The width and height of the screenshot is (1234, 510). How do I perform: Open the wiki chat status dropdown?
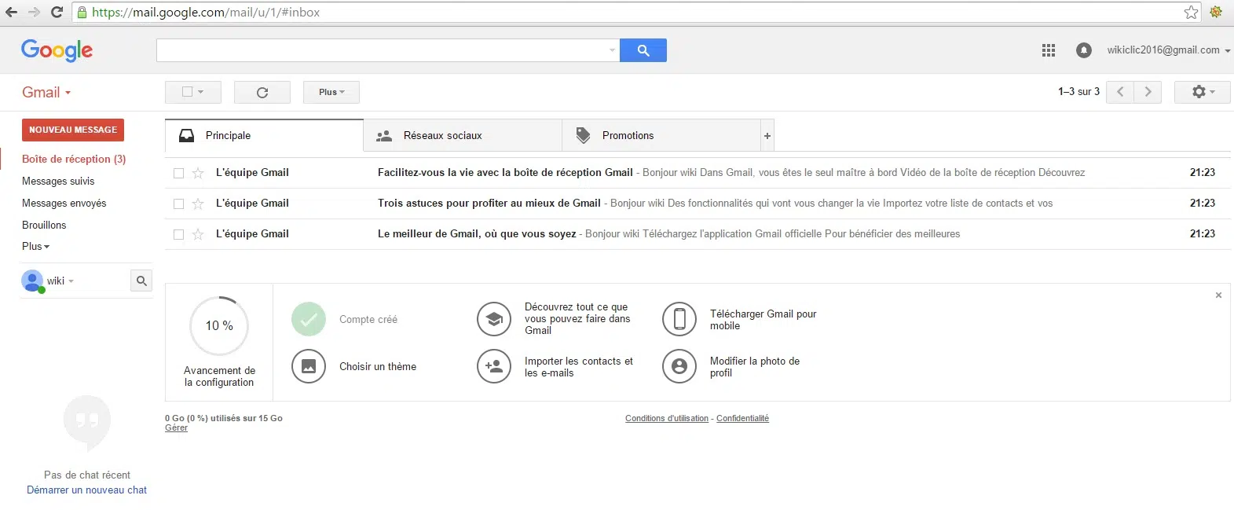pos(61,281)
